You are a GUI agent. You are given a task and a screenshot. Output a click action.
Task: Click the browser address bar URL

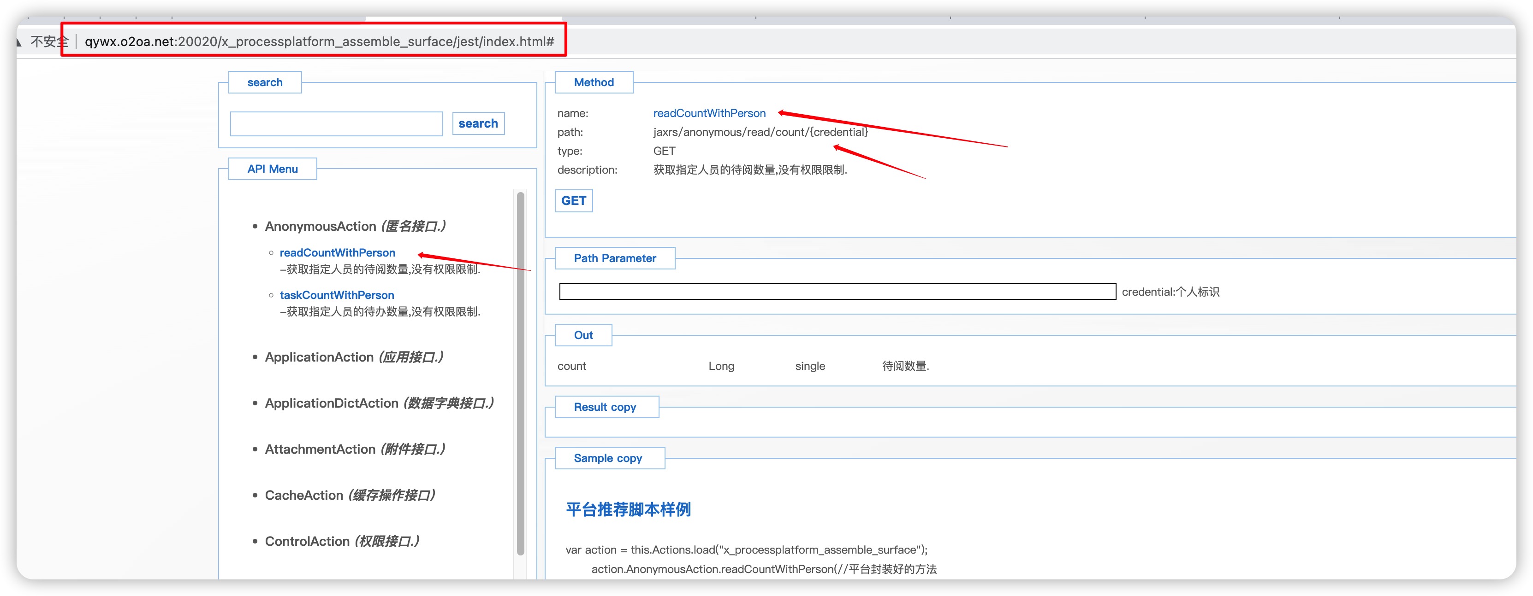click(x=319, y=41)
